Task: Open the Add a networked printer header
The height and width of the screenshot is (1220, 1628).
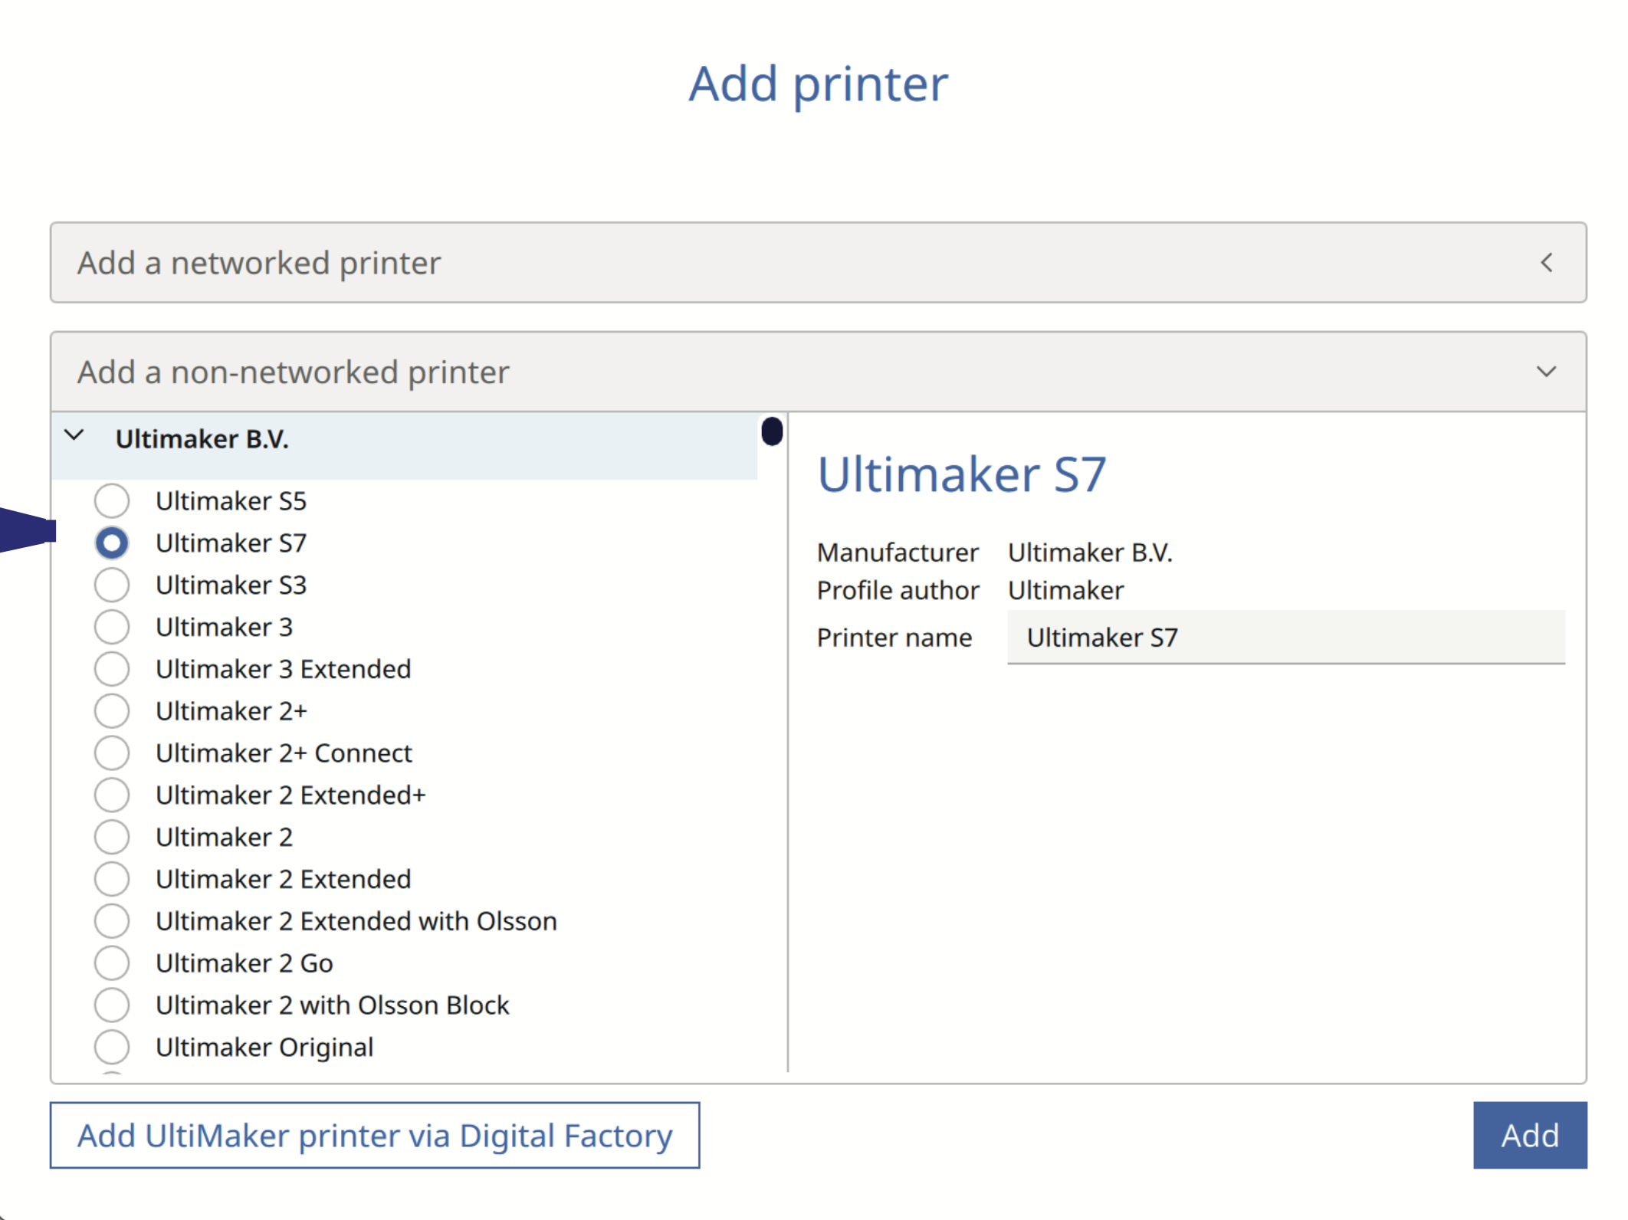Action: tap(259, 263)
